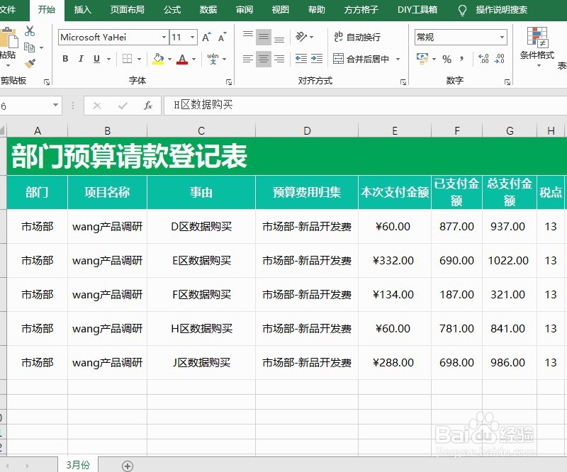Click the Percent style (%) icon
Viewport: 567px width, 472px height.
pos(447,58)
